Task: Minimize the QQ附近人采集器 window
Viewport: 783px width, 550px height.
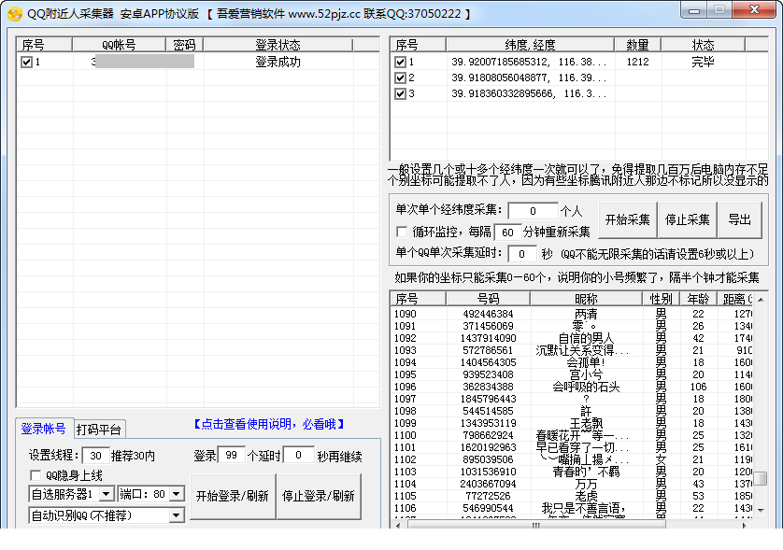Action: coord(693,10)
